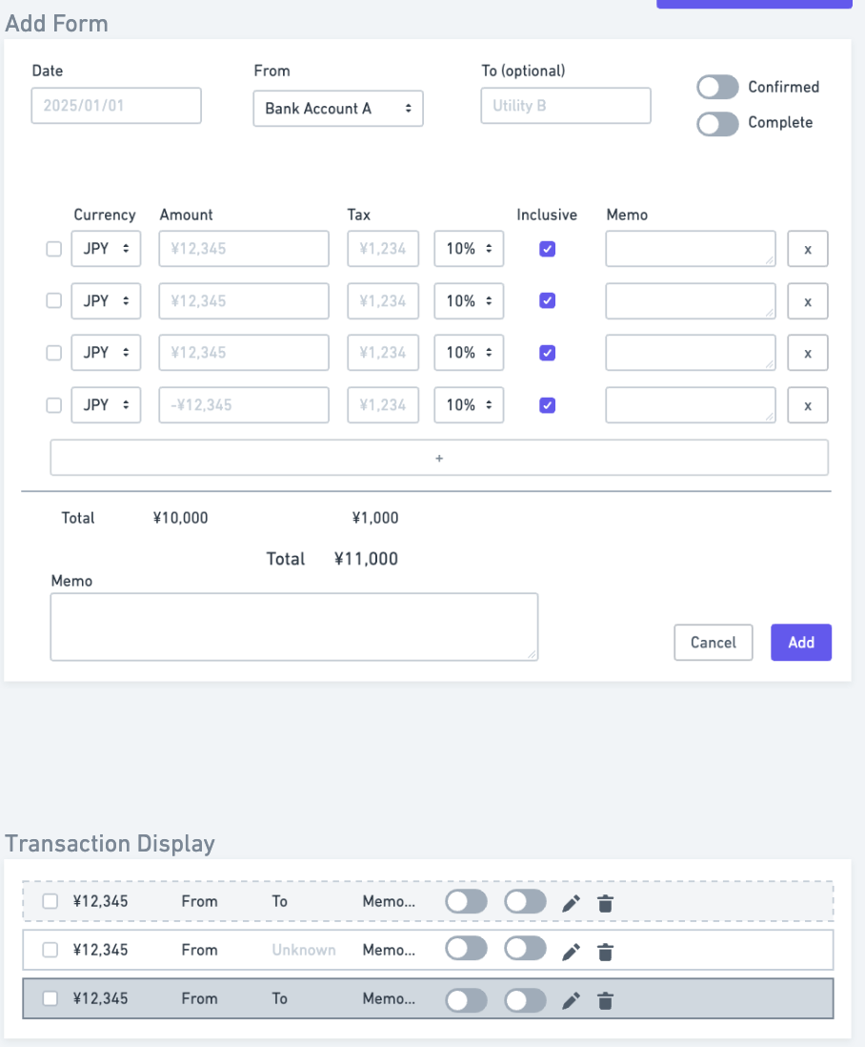This screenshot has width=865, height=1047.
Task: Click the trash icon to delete the first transaction
Action: (x=605, y=901)
